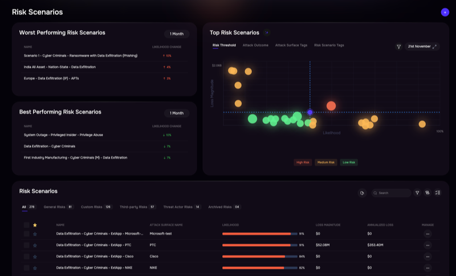456x276 pixels.
Task: Click the purple add button in the page header
Action: (x=445, y=12)
